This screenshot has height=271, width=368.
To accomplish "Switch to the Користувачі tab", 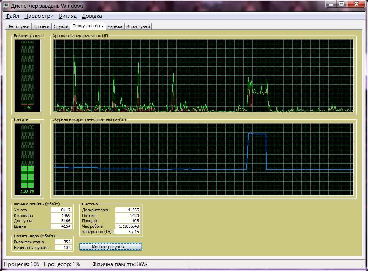I will coord(138,26).
